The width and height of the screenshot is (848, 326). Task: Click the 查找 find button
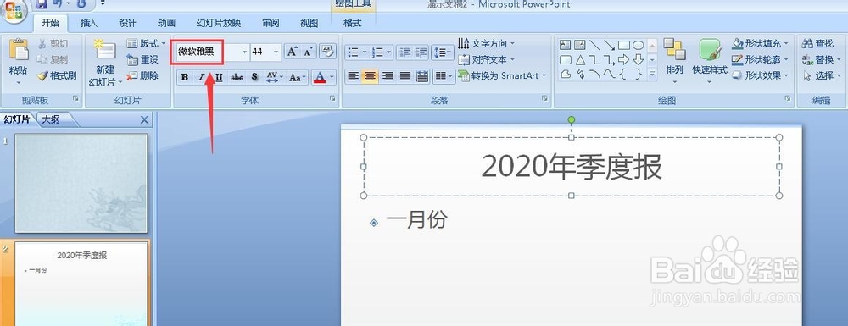(818, 43)
